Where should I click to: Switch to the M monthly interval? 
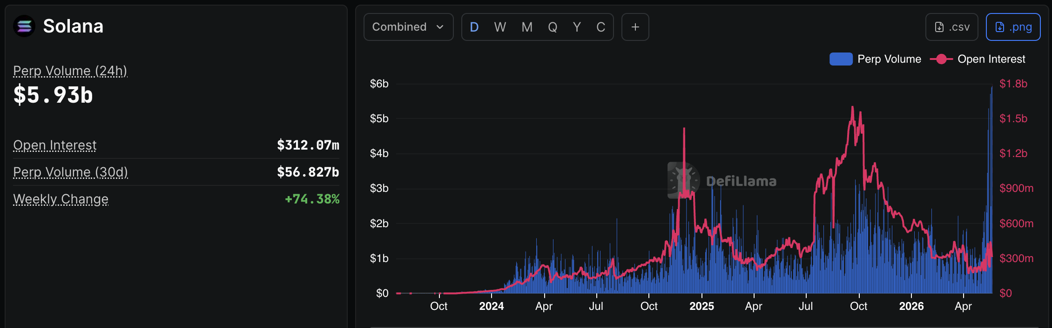(527, 27)
